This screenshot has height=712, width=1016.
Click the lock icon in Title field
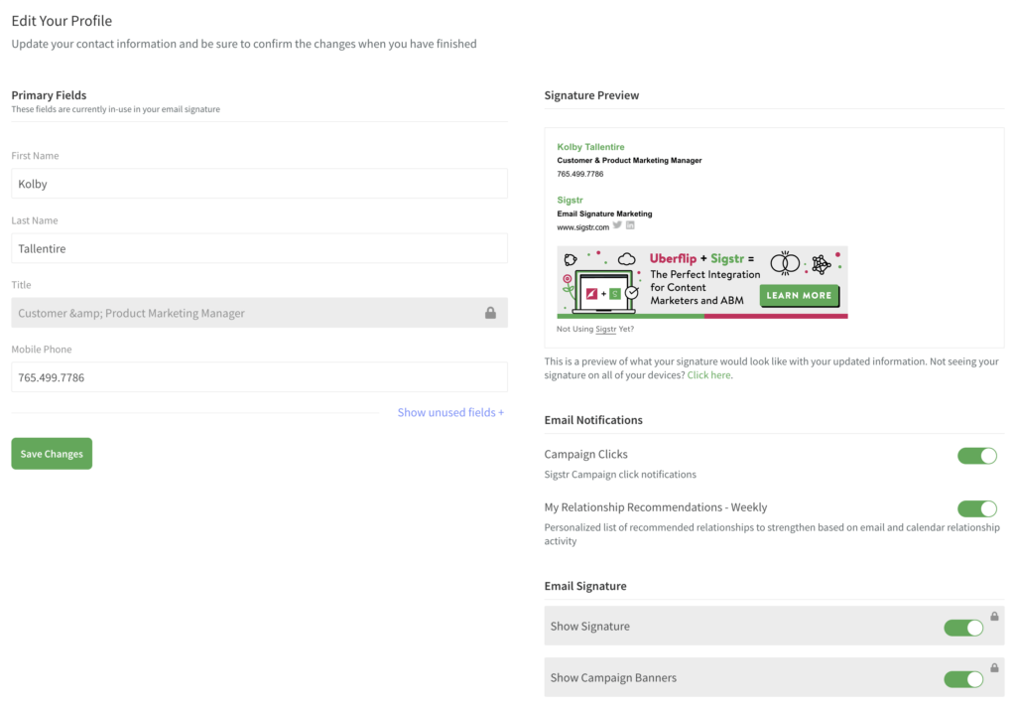tap(490, 313)
